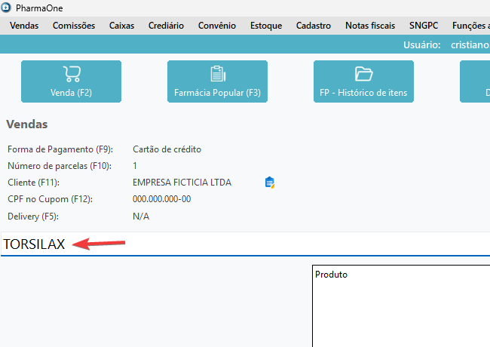Screen dimensions: 490x347
Task: Click the CPF value '000.000.000-00'
Action: (161, 199)
